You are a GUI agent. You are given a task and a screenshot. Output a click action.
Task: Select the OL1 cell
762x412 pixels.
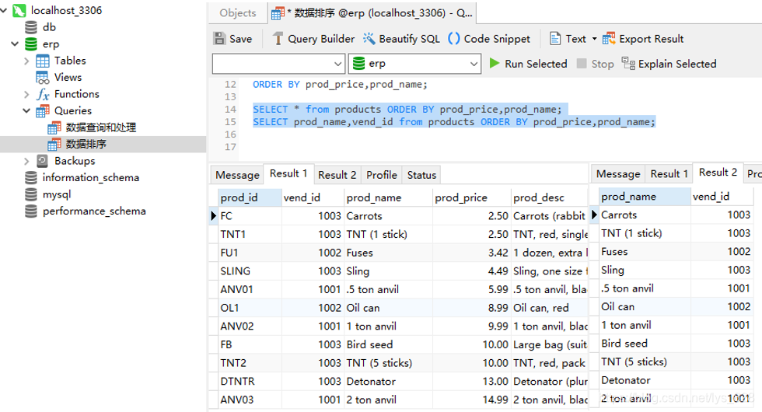250,308
